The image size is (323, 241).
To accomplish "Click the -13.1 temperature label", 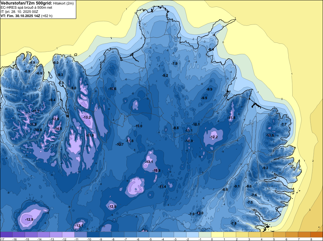I will (149, 162).
